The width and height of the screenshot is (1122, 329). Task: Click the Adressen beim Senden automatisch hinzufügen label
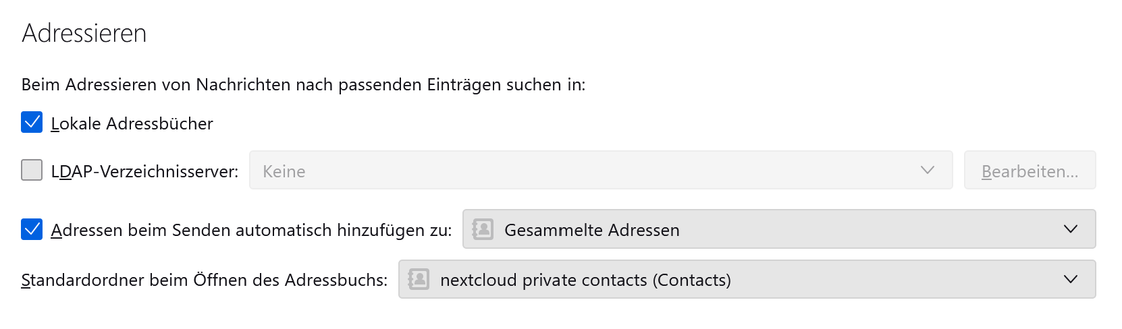point(251,231)
